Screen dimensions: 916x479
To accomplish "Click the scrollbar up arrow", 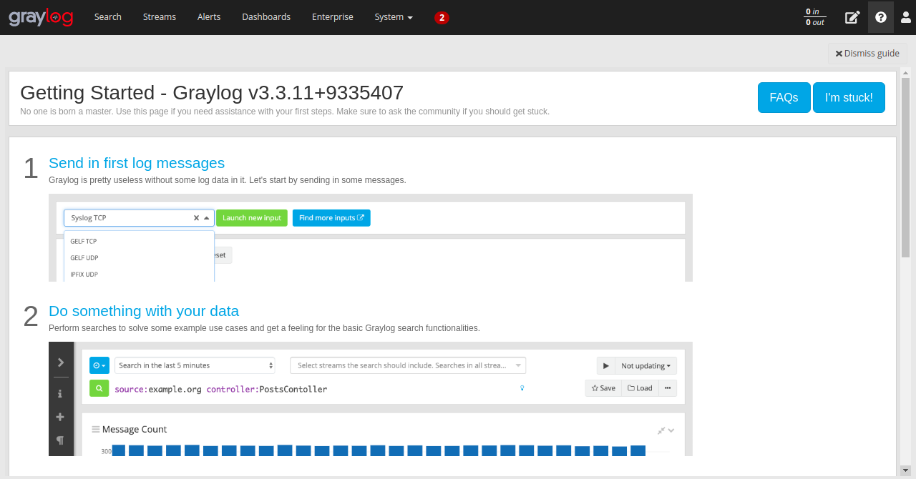I will tap(906, 73).
